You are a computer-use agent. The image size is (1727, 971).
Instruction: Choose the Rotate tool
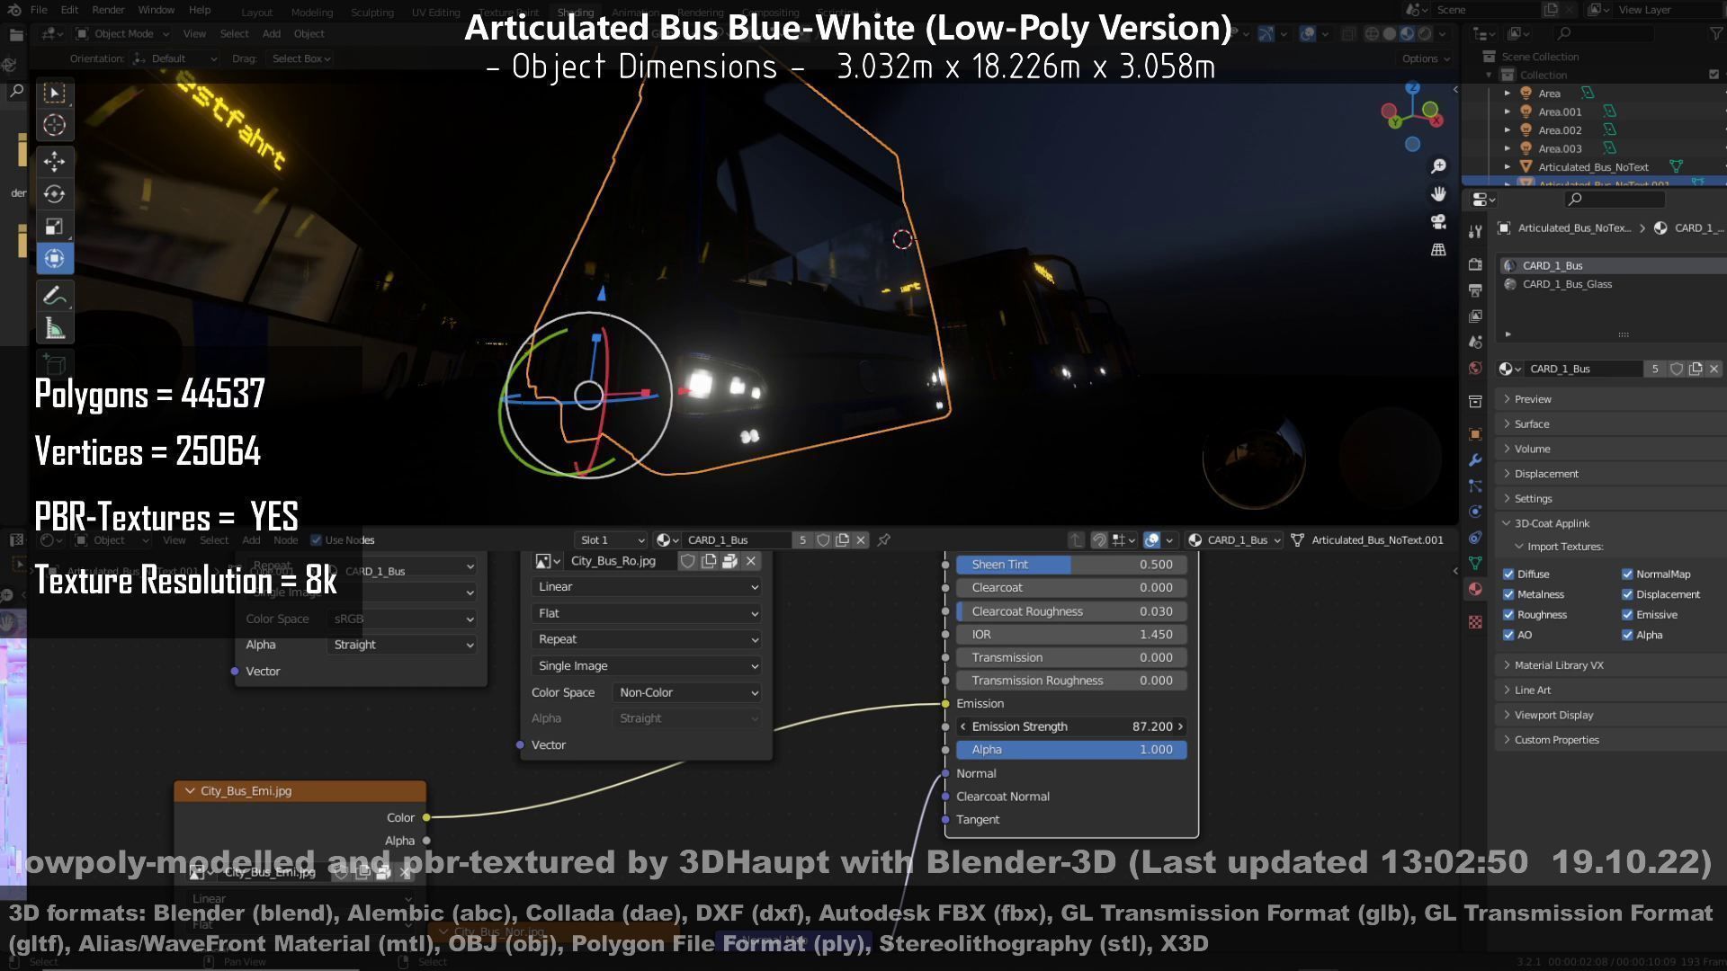tap(55, 194)
